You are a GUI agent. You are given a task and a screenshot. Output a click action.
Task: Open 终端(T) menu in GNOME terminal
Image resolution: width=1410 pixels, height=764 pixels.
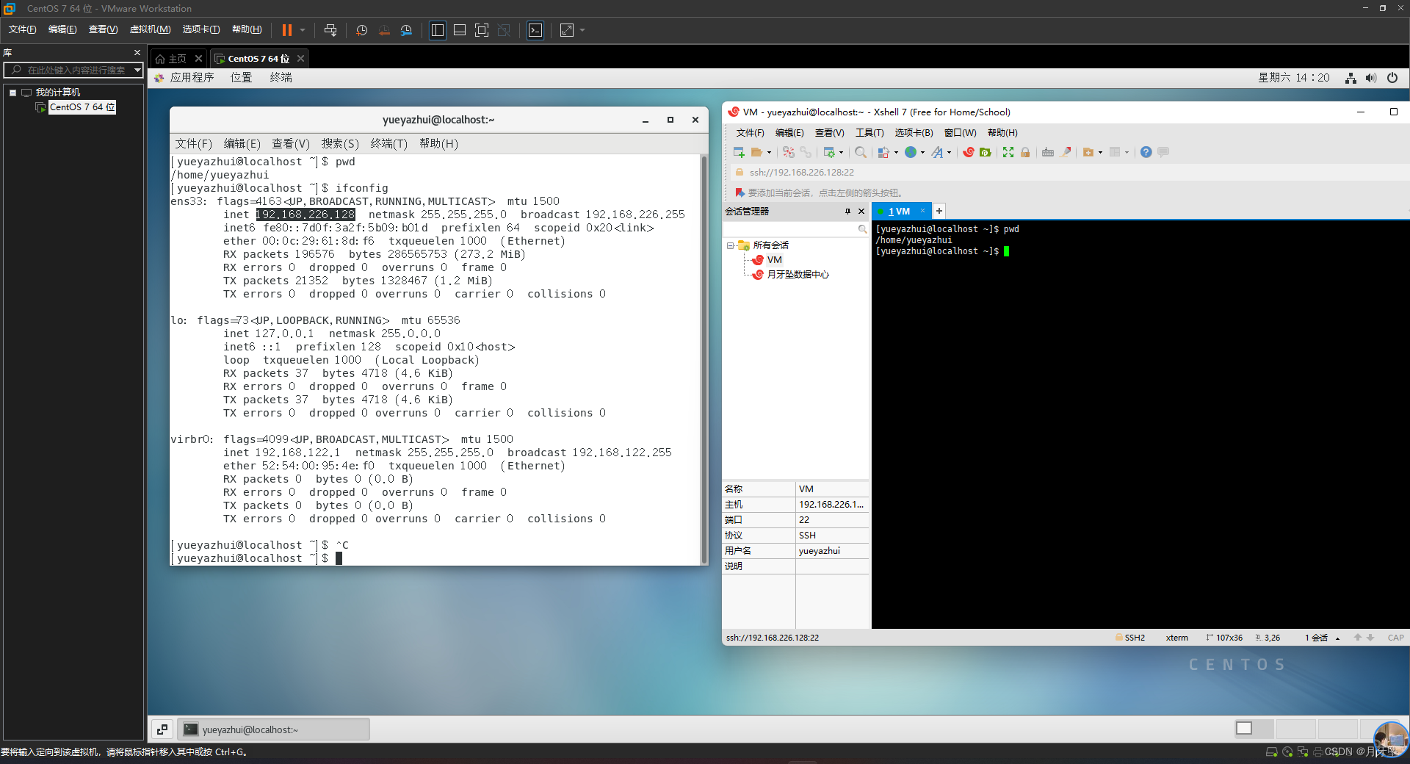389,144
